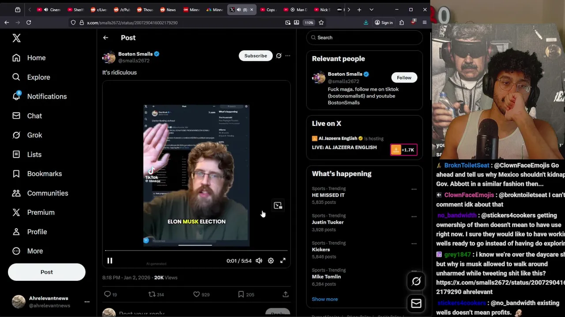Open video settings gear
The image size is (565, 317).
tap(271, 261)
